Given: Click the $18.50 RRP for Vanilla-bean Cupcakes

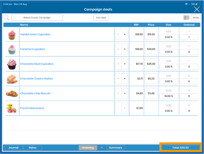Looking at the screenshot, I should click(139, 35).
